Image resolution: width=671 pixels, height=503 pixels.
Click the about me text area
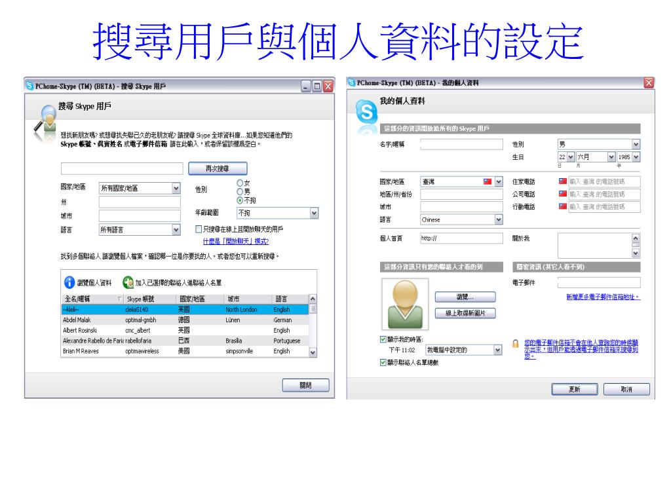tap(595, 246)
